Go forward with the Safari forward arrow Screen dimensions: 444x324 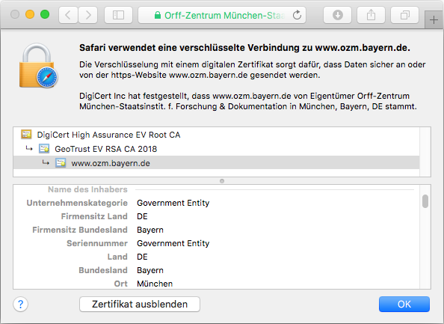click(88, 15)
